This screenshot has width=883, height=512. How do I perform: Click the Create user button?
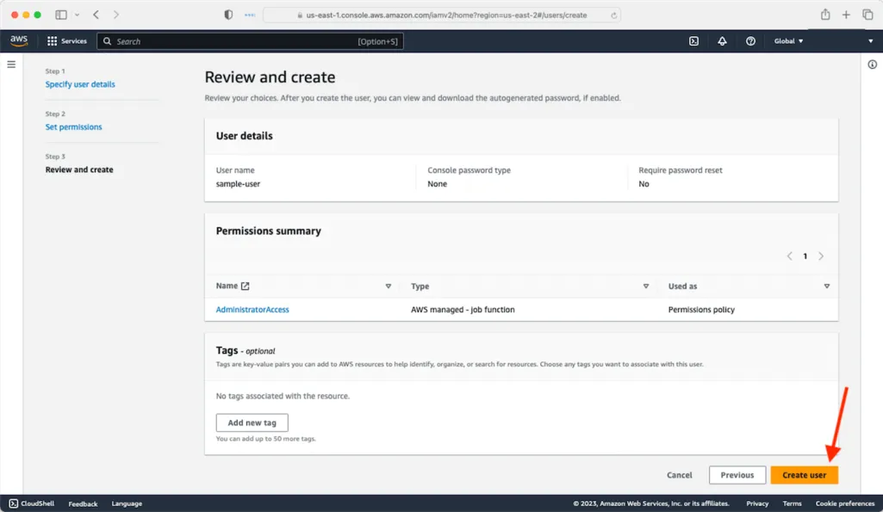click(804, 474)
